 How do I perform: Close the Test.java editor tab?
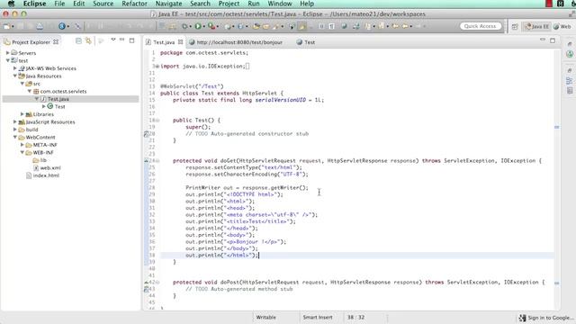180,42
